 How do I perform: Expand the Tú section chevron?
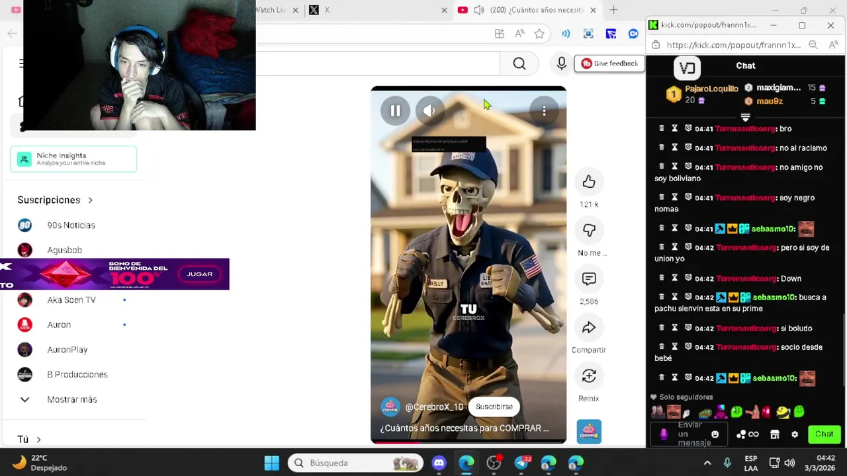38,440
